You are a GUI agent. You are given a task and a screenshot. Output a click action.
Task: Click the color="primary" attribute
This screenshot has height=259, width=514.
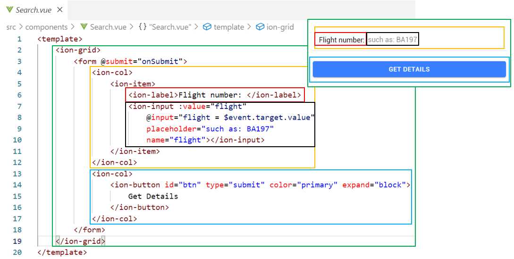coord(303,185)
